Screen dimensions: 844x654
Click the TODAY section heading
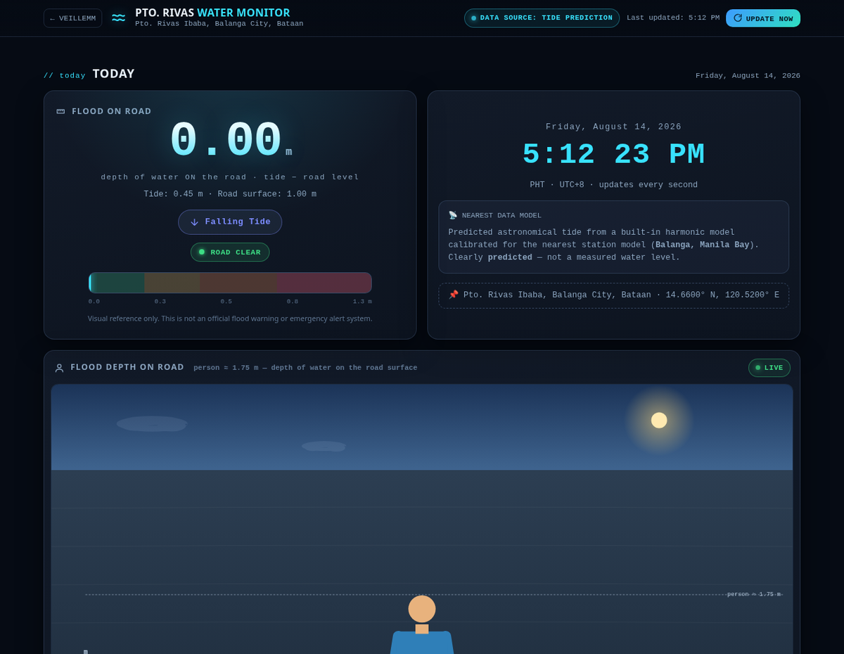[x=113, y=74]
